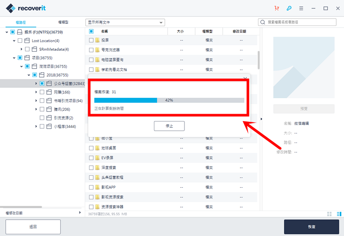This screenshot has height=236, width=344.
Task: Open the 显示所有文件 filter dropdown
Action: click(125, 22)
